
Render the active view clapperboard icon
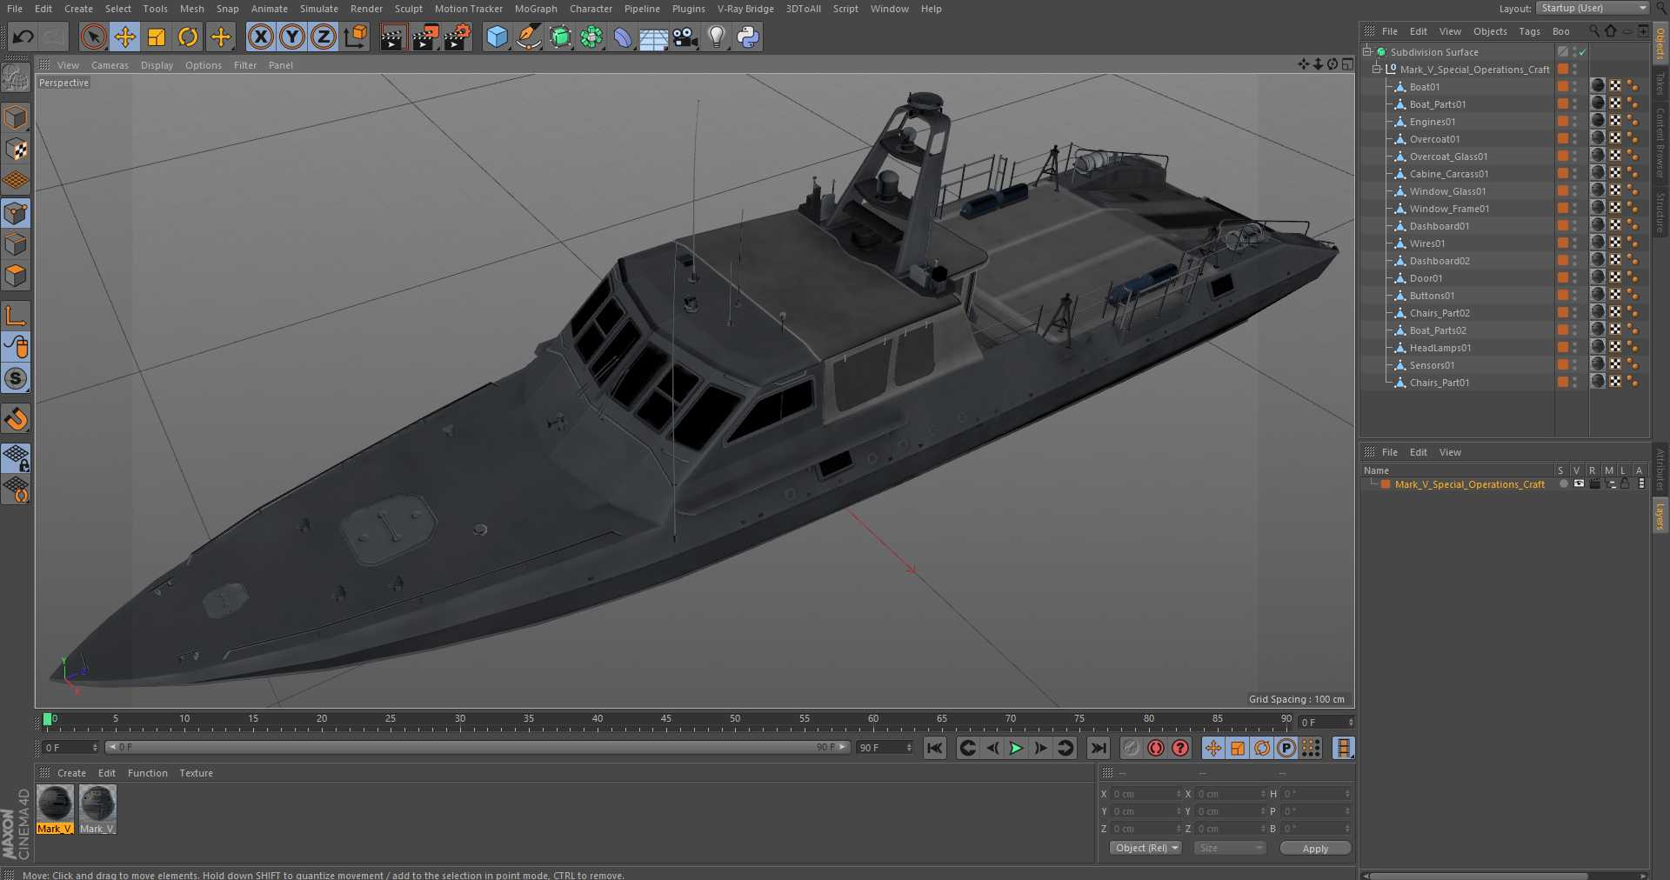pos(392,37)
